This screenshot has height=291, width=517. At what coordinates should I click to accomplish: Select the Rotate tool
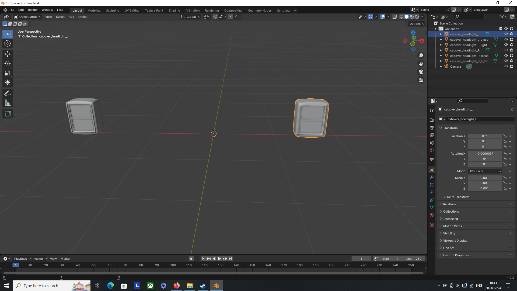click(8, 64)
